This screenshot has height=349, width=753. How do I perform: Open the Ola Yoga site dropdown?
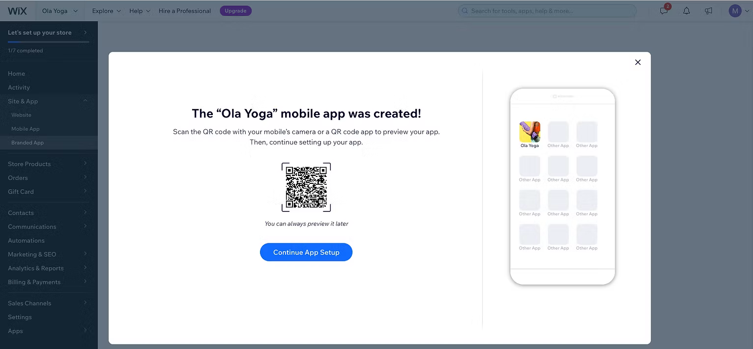(60, 11)
